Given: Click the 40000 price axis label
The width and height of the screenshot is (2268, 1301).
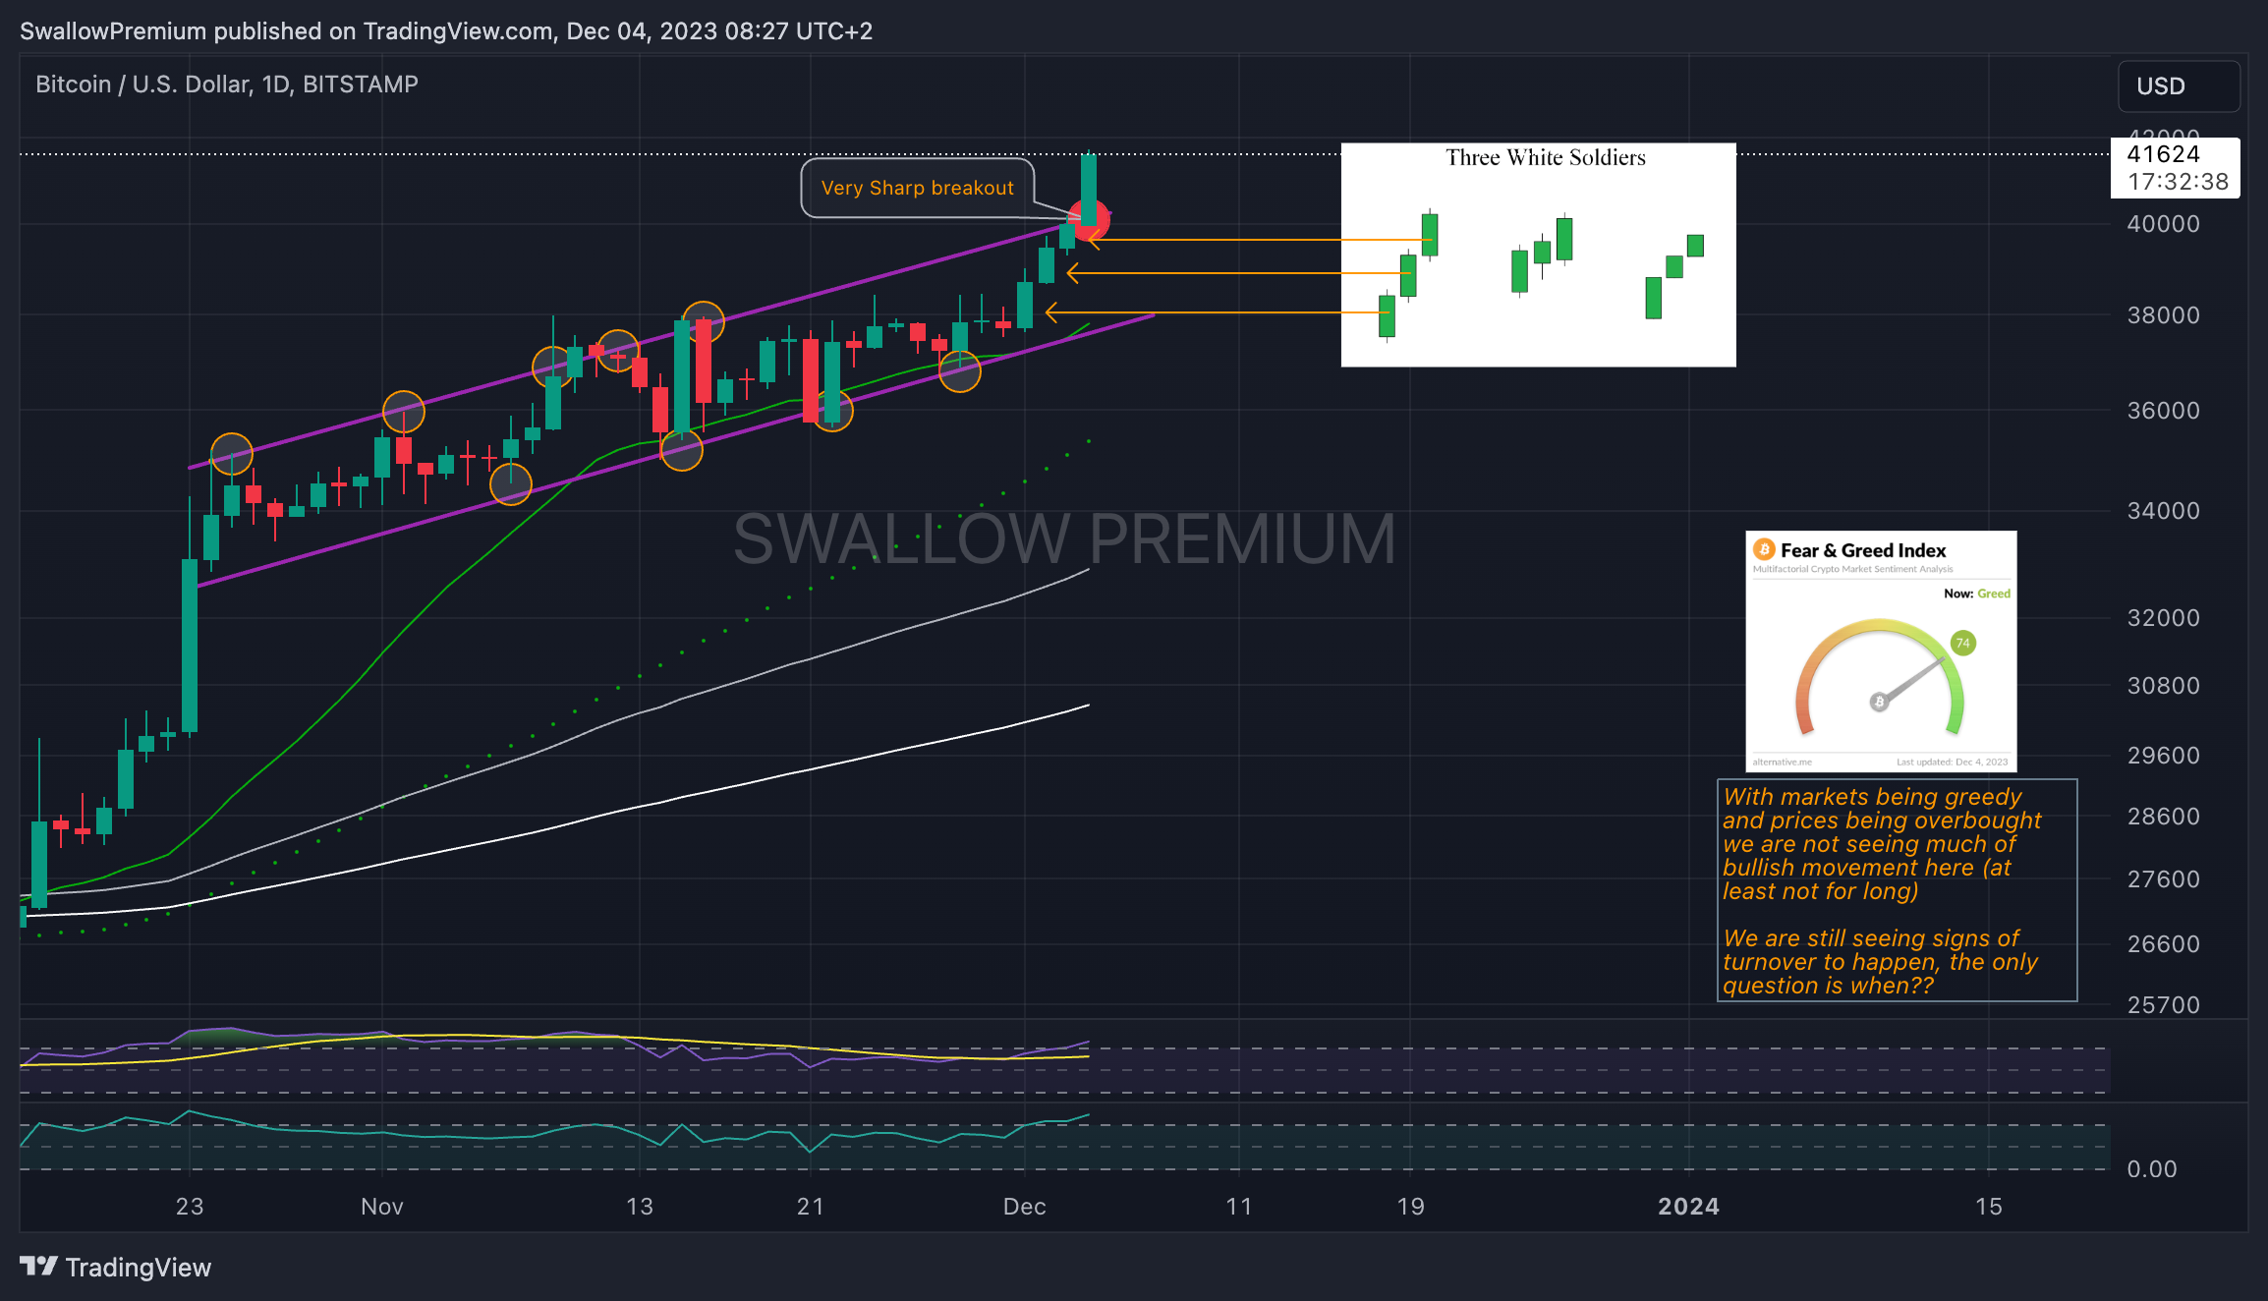Looking at the screenshot, I should pos(2163,224).
